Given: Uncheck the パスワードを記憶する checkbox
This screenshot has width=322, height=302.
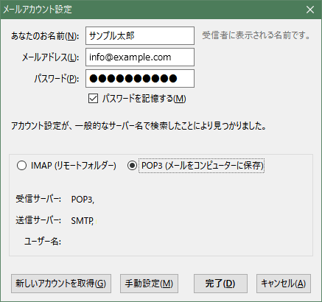Looking at the screenshot, I should 93,98.
